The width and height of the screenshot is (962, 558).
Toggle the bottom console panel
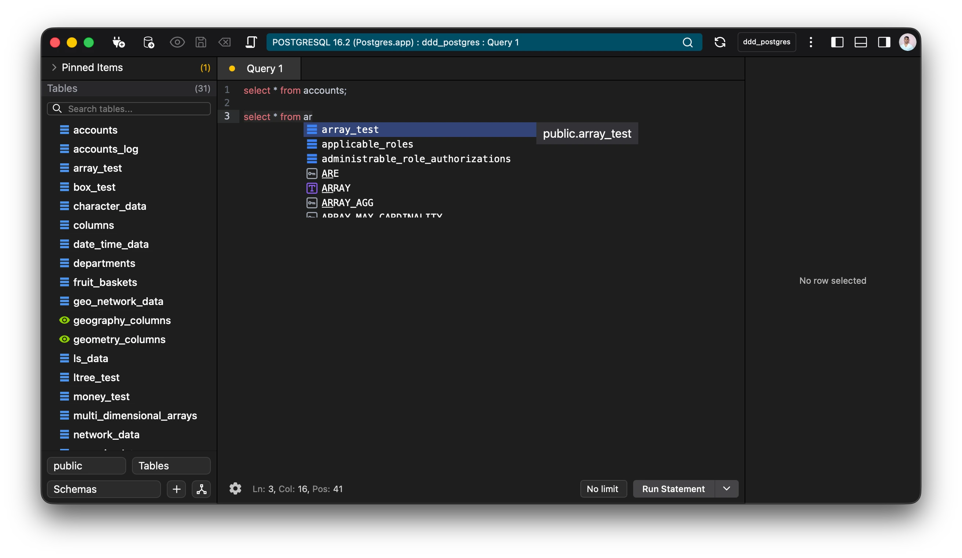click(x=860, y=42)
